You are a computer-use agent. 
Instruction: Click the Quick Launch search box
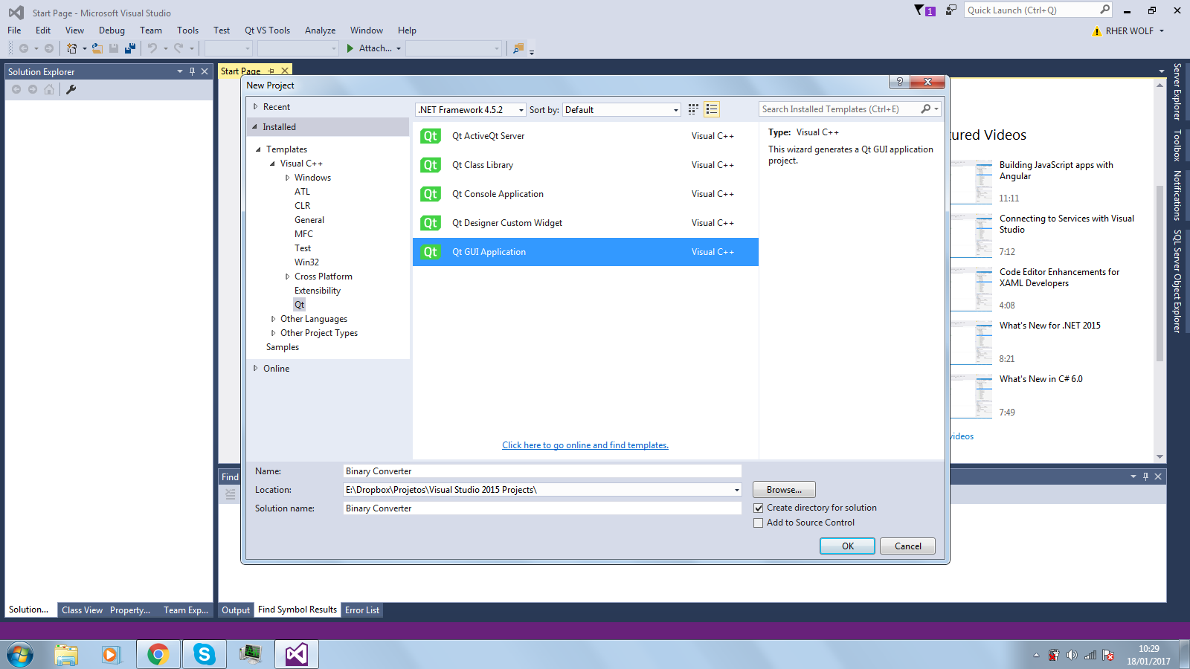point(1032,10)
